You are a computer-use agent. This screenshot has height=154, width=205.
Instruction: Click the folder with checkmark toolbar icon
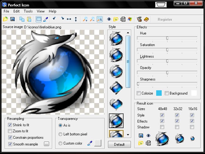[116, 19]
